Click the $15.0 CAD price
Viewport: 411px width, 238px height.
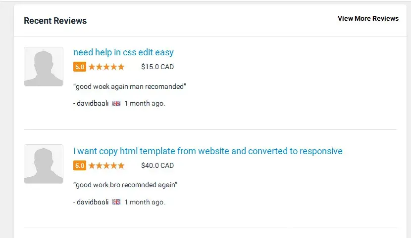(x=157, y=67)
